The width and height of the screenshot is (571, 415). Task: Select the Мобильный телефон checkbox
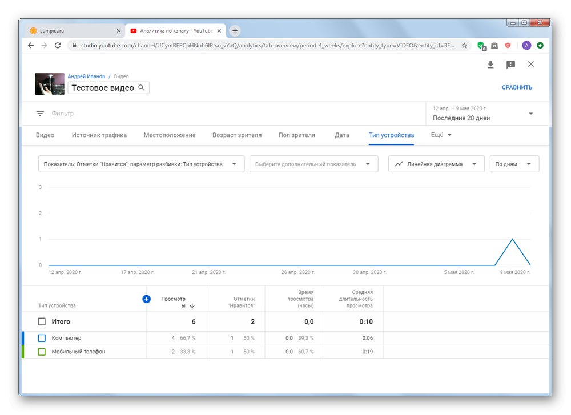coord(41,351)
